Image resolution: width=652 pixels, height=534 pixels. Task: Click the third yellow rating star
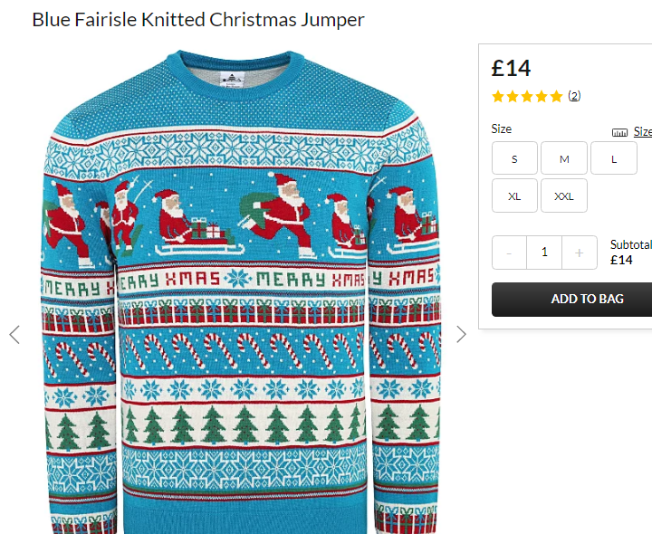(527, 97)
